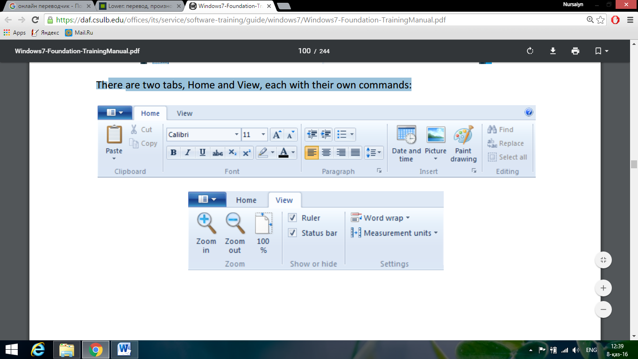Toggle the Bold formatting button
Image resolution: width=638 pixels, height=359 pixels.
[174, 152]
